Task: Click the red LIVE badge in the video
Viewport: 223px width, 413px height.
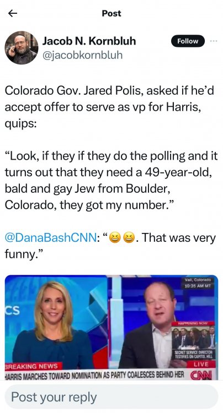Action: (x=201, y=365)
